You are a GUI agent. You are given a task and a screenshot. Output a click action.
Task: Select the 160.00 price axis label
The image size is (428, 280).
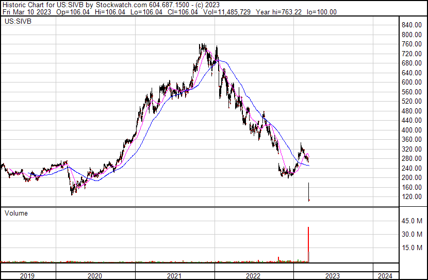tap(411, 188)
